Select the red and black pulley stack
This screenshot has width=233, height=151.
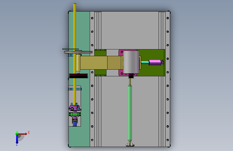(78, 76)
